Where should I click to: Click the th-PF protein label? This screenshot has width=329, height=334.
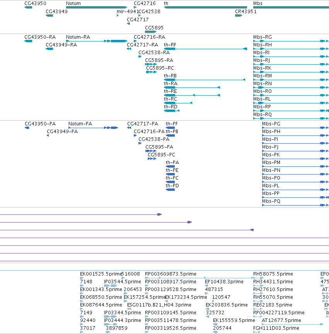coord(172,124)
